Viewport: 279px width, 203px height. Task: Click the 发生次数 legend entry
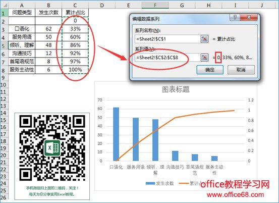coord(159,183)
